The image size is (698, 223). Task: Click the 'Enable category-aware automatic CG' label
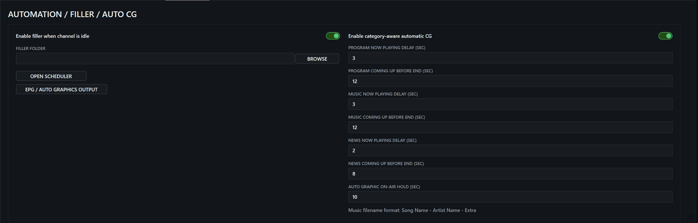click(x=390, y=36)
